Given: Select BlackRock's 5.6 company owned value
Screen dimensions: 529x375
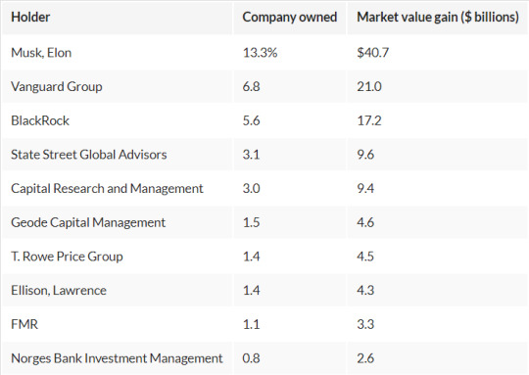Looking at the screenshot, I should pos(251,120).
